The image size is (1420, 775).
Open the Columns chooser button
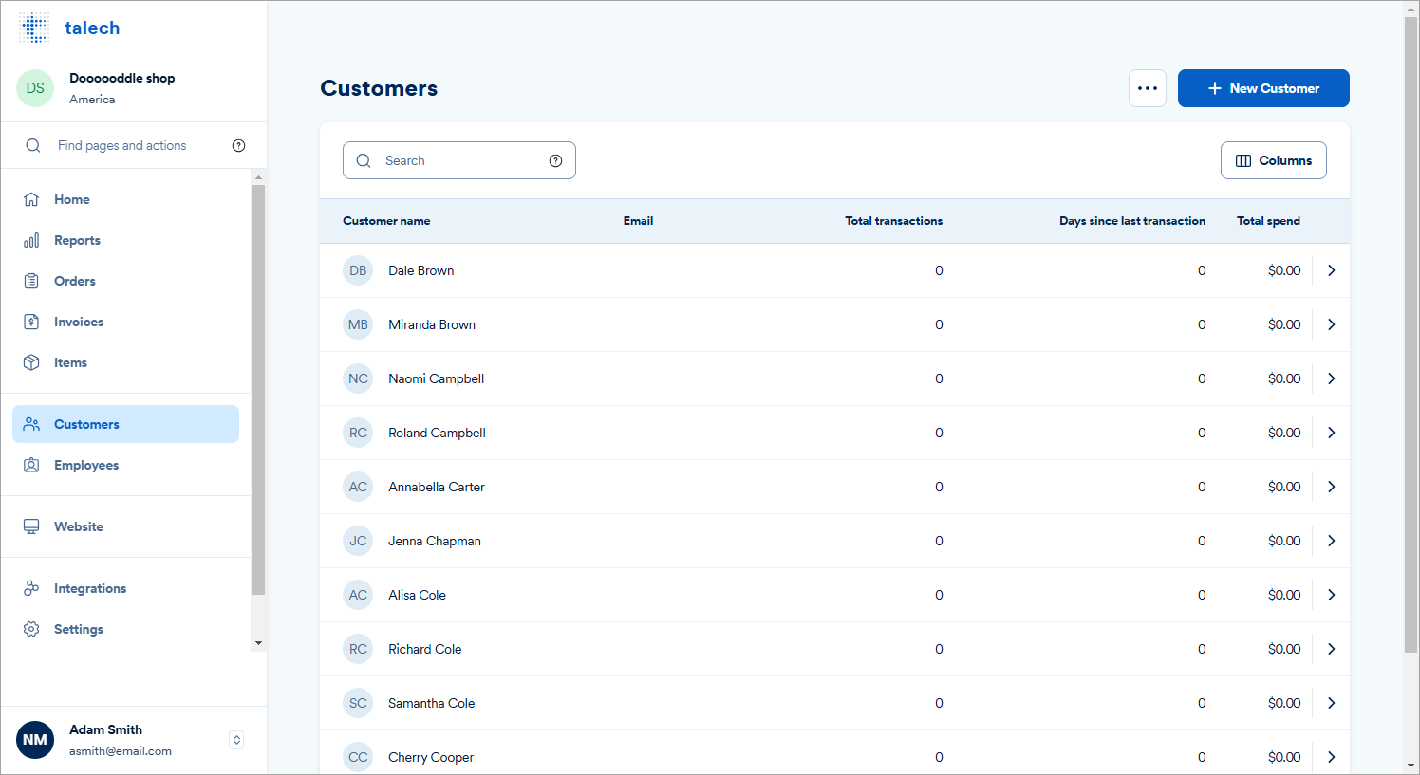(x=1273, y=160)
